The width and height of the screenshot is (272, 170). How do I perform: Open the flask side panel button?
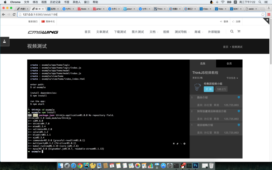[x=4, y=41]
